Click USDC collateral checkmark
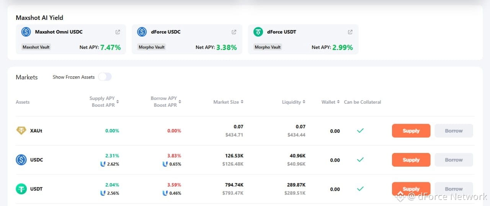The height and width of the screenshot is (206, 490). point(360,160)
